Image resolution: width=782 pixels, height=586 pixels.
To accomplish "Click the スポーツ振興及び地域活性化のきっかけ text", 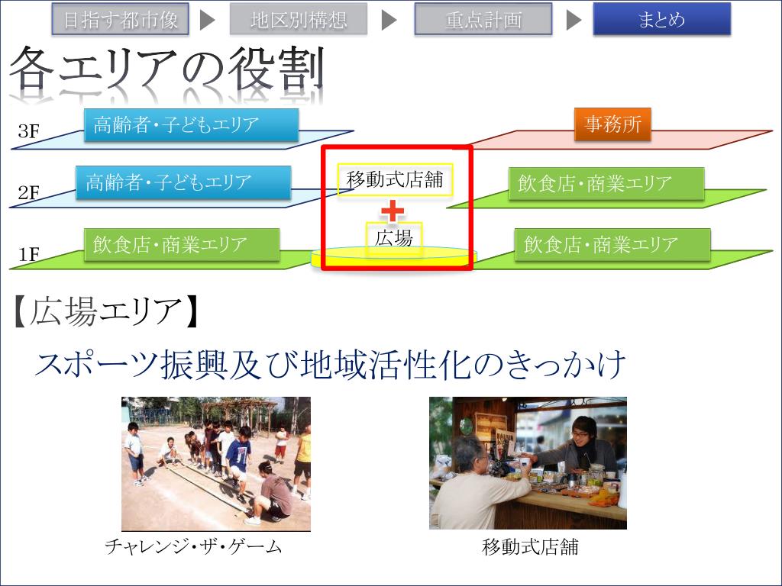I will (x=330, y=364).
